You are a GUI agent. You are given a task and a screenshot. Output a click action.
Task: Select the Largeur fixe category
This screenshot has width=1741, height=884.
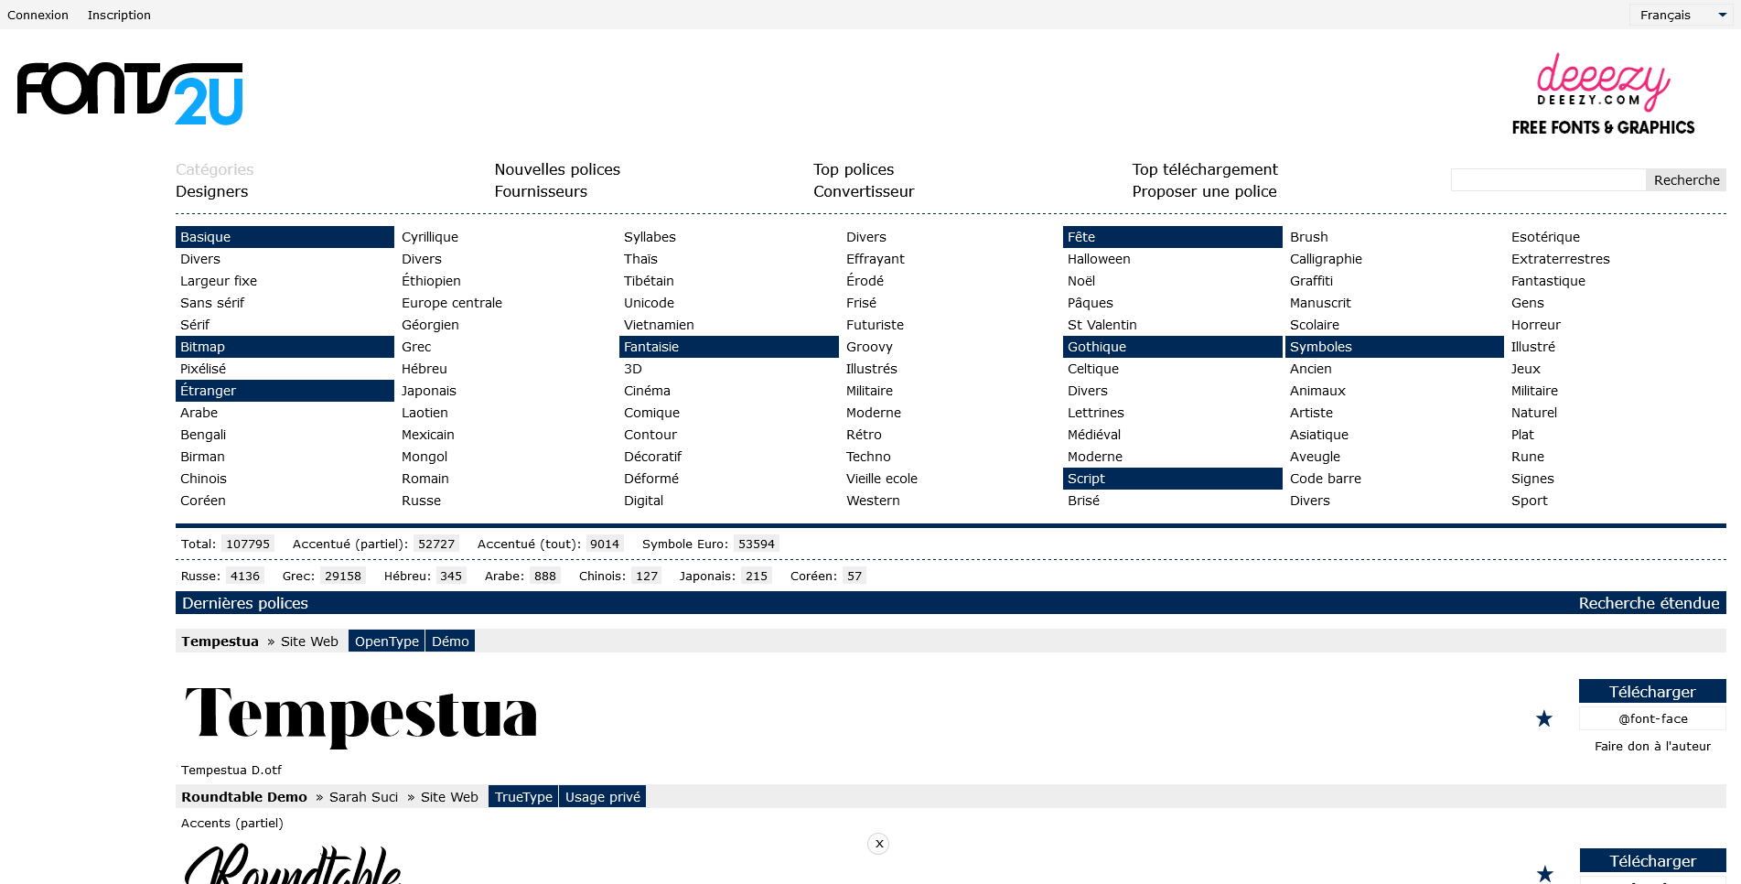pyautogui.click(x=219, y=281)
